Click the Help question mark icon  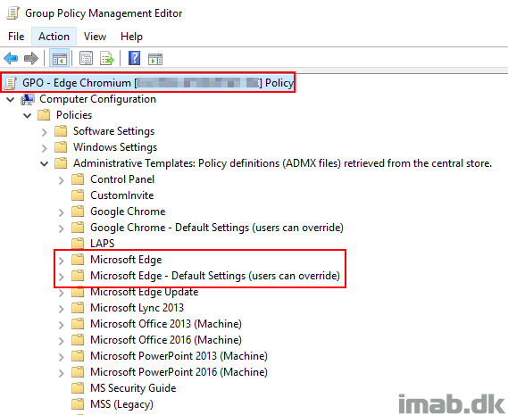(134, 58)
